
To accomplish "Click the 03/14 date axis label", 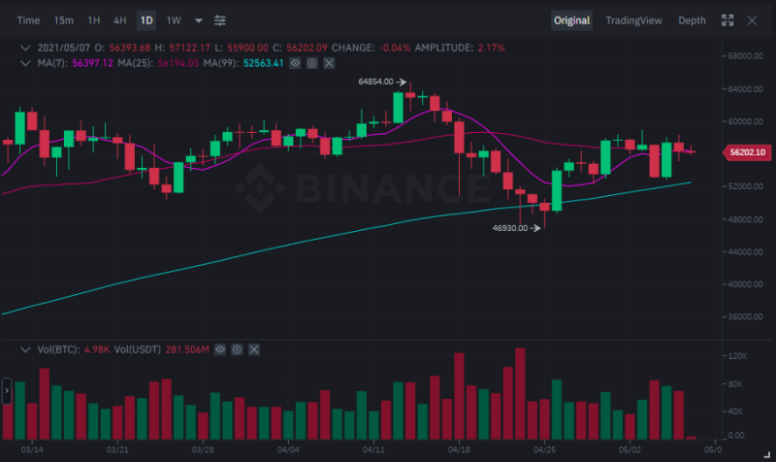I will coord(32,449).
